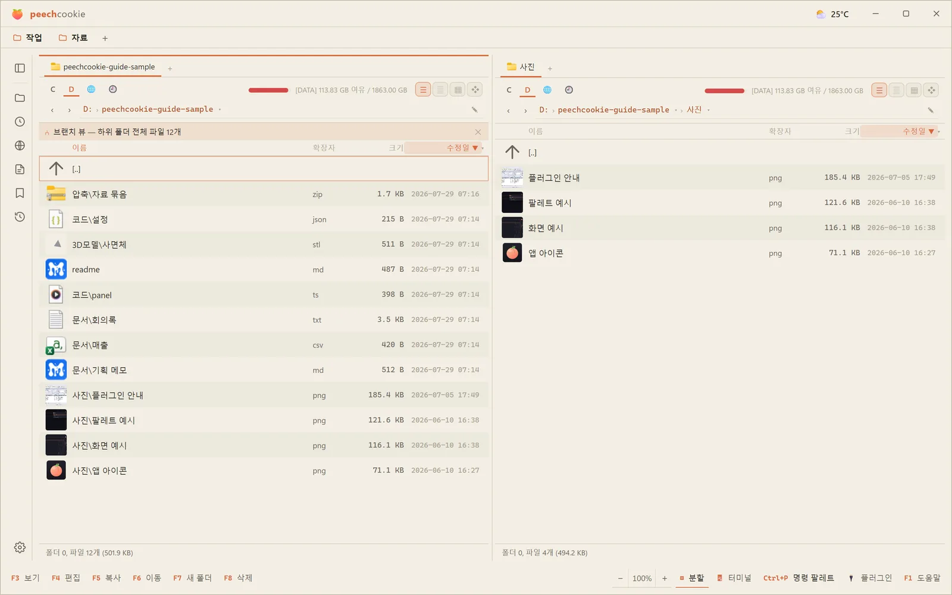Go up via the arrow icon in left pane
Viewport: 952px width, 595px height.
click(x=56, y=168)
